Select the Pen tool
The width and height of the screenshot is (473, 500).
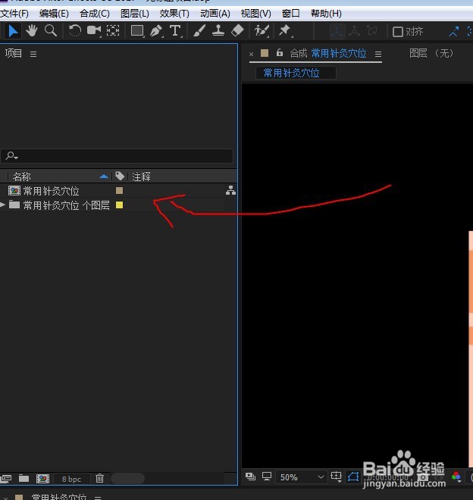point(156,31)
